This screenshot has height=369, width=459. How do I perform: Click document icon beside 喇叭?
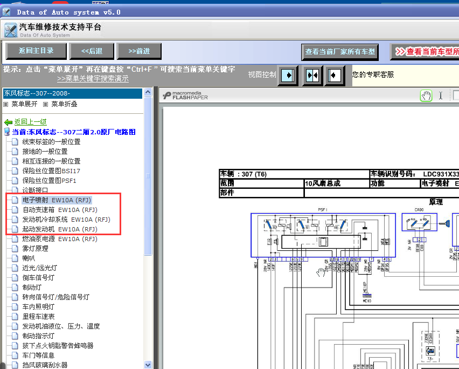[x=15, y=258]
